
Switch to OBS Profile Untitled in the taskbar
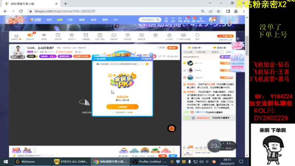[150, 162]
